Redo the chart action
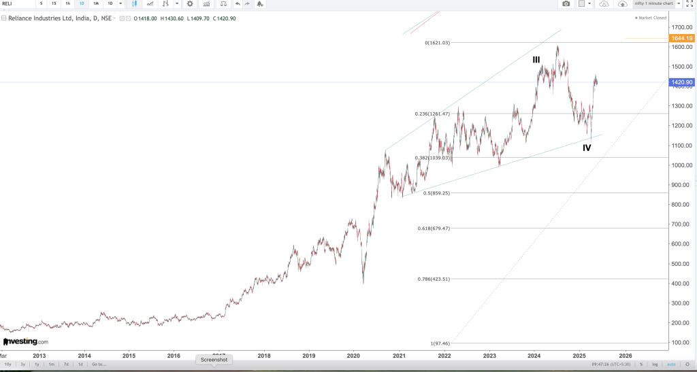This screenshot has width=697, height=372. pyautogui.click(x=247, y=3)
